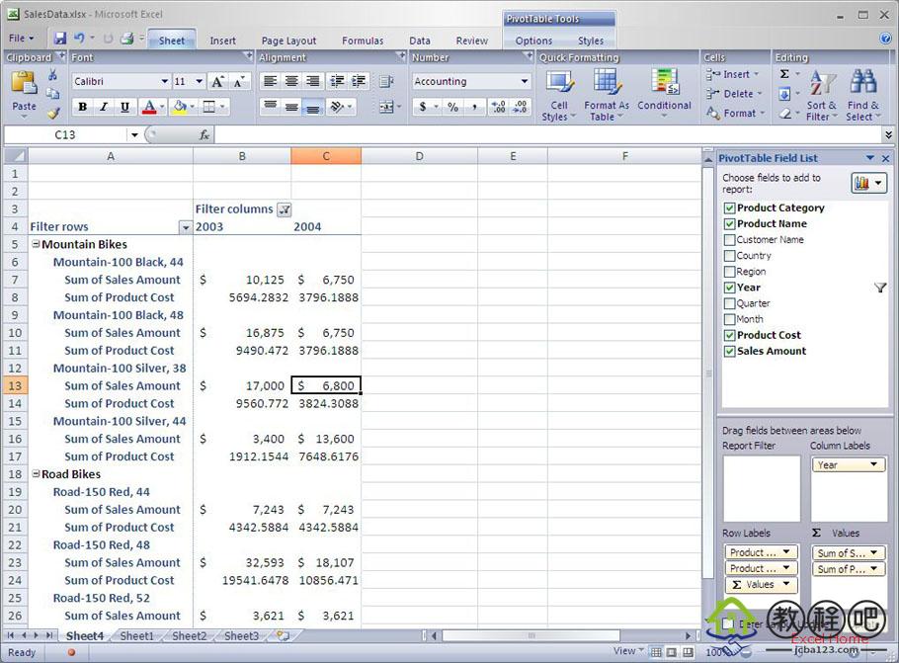Click the Grow Font icon
The width and height of the screenshot is (899, 663).
coord(218,81)
